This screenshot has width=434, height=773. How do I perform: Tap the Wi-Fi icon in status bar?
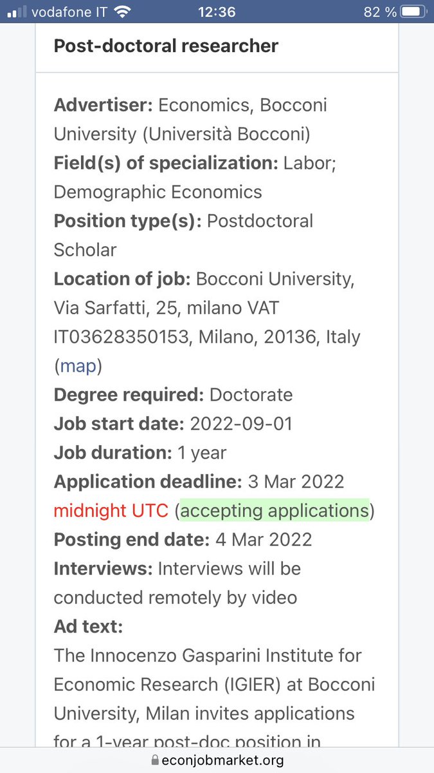pos(120,12)
